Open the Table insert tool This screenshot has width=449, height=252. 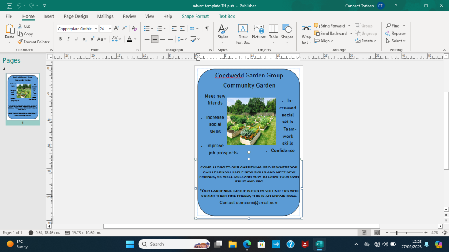pyautogui.click(x=273, y=34)
